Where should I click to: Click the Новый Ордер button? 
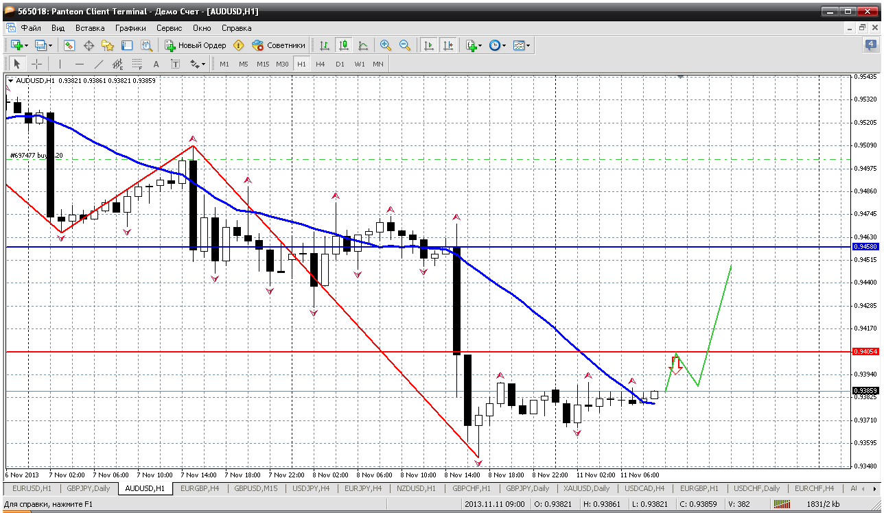(196, 45)
